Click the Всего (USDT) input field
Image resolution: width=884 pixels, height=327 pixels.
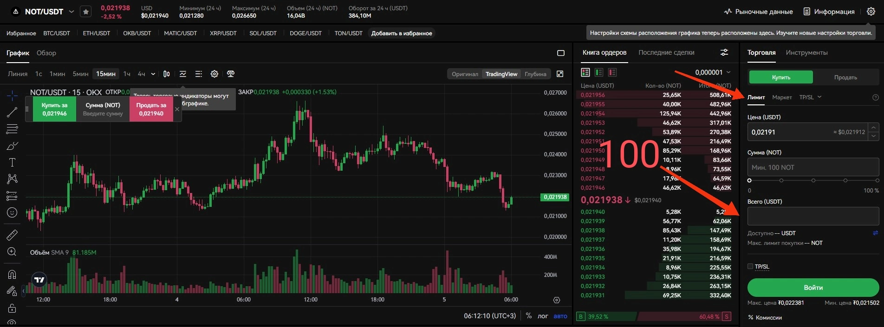tap(813, 216)
